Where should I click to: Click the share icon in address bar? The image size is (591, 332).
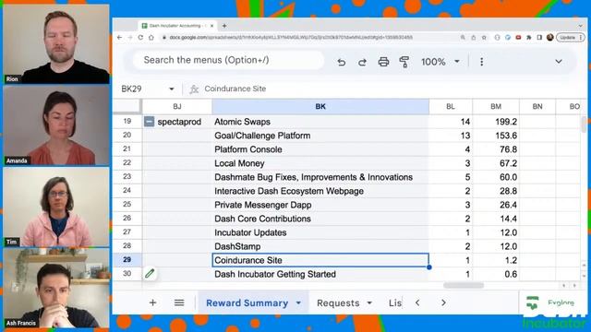[474, 38]
